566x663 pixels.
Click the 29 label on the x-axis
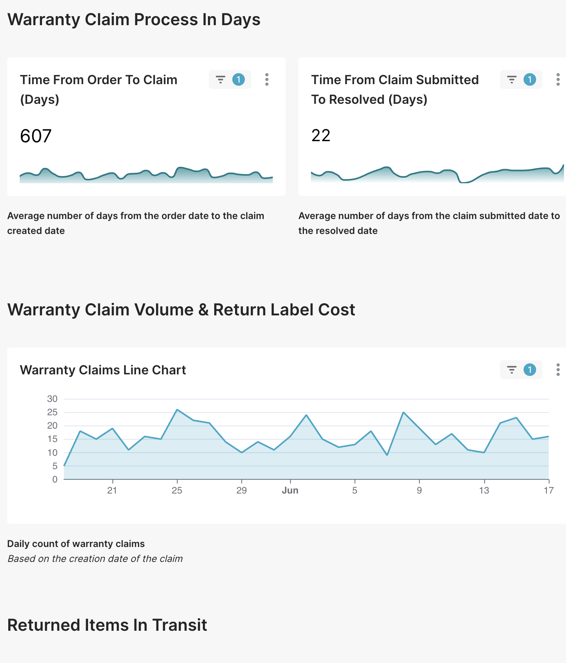coord(242,490)
